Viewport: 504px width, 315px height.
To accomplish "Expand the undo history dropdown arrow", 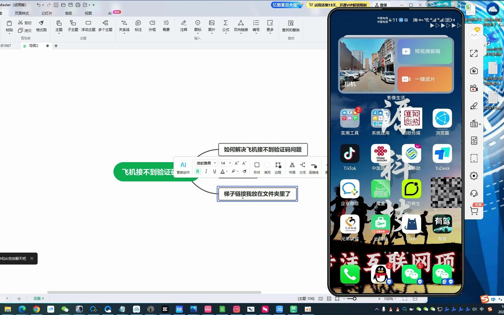I will (x=43, y=5).
